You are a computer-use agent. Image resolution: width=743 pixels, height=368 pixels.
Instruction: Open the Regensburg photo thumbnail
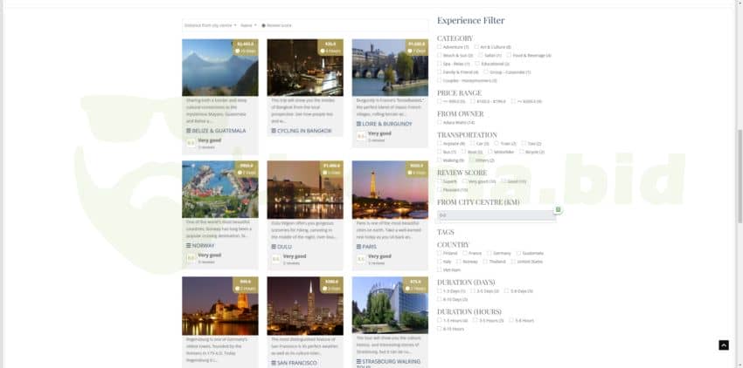(219, 306)
